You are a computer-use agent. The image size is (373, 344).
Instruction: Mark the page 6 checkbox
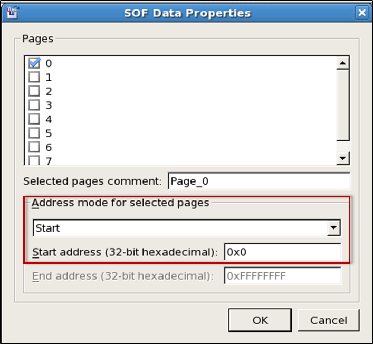click(x=34, y=147)
